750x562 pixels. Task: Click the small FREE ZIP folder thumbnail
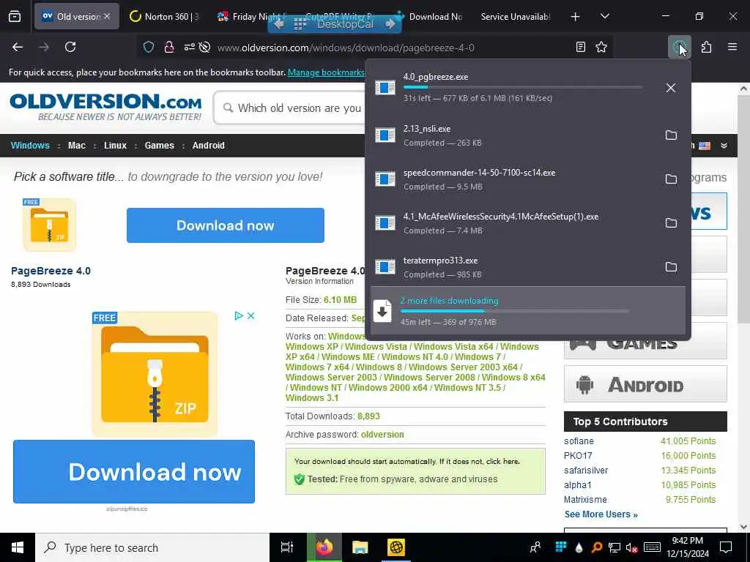click(x=49, y=225)
